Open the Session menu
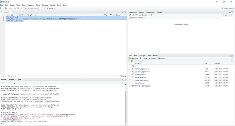The height and width of the screenshot is (126, 235). 31,5
